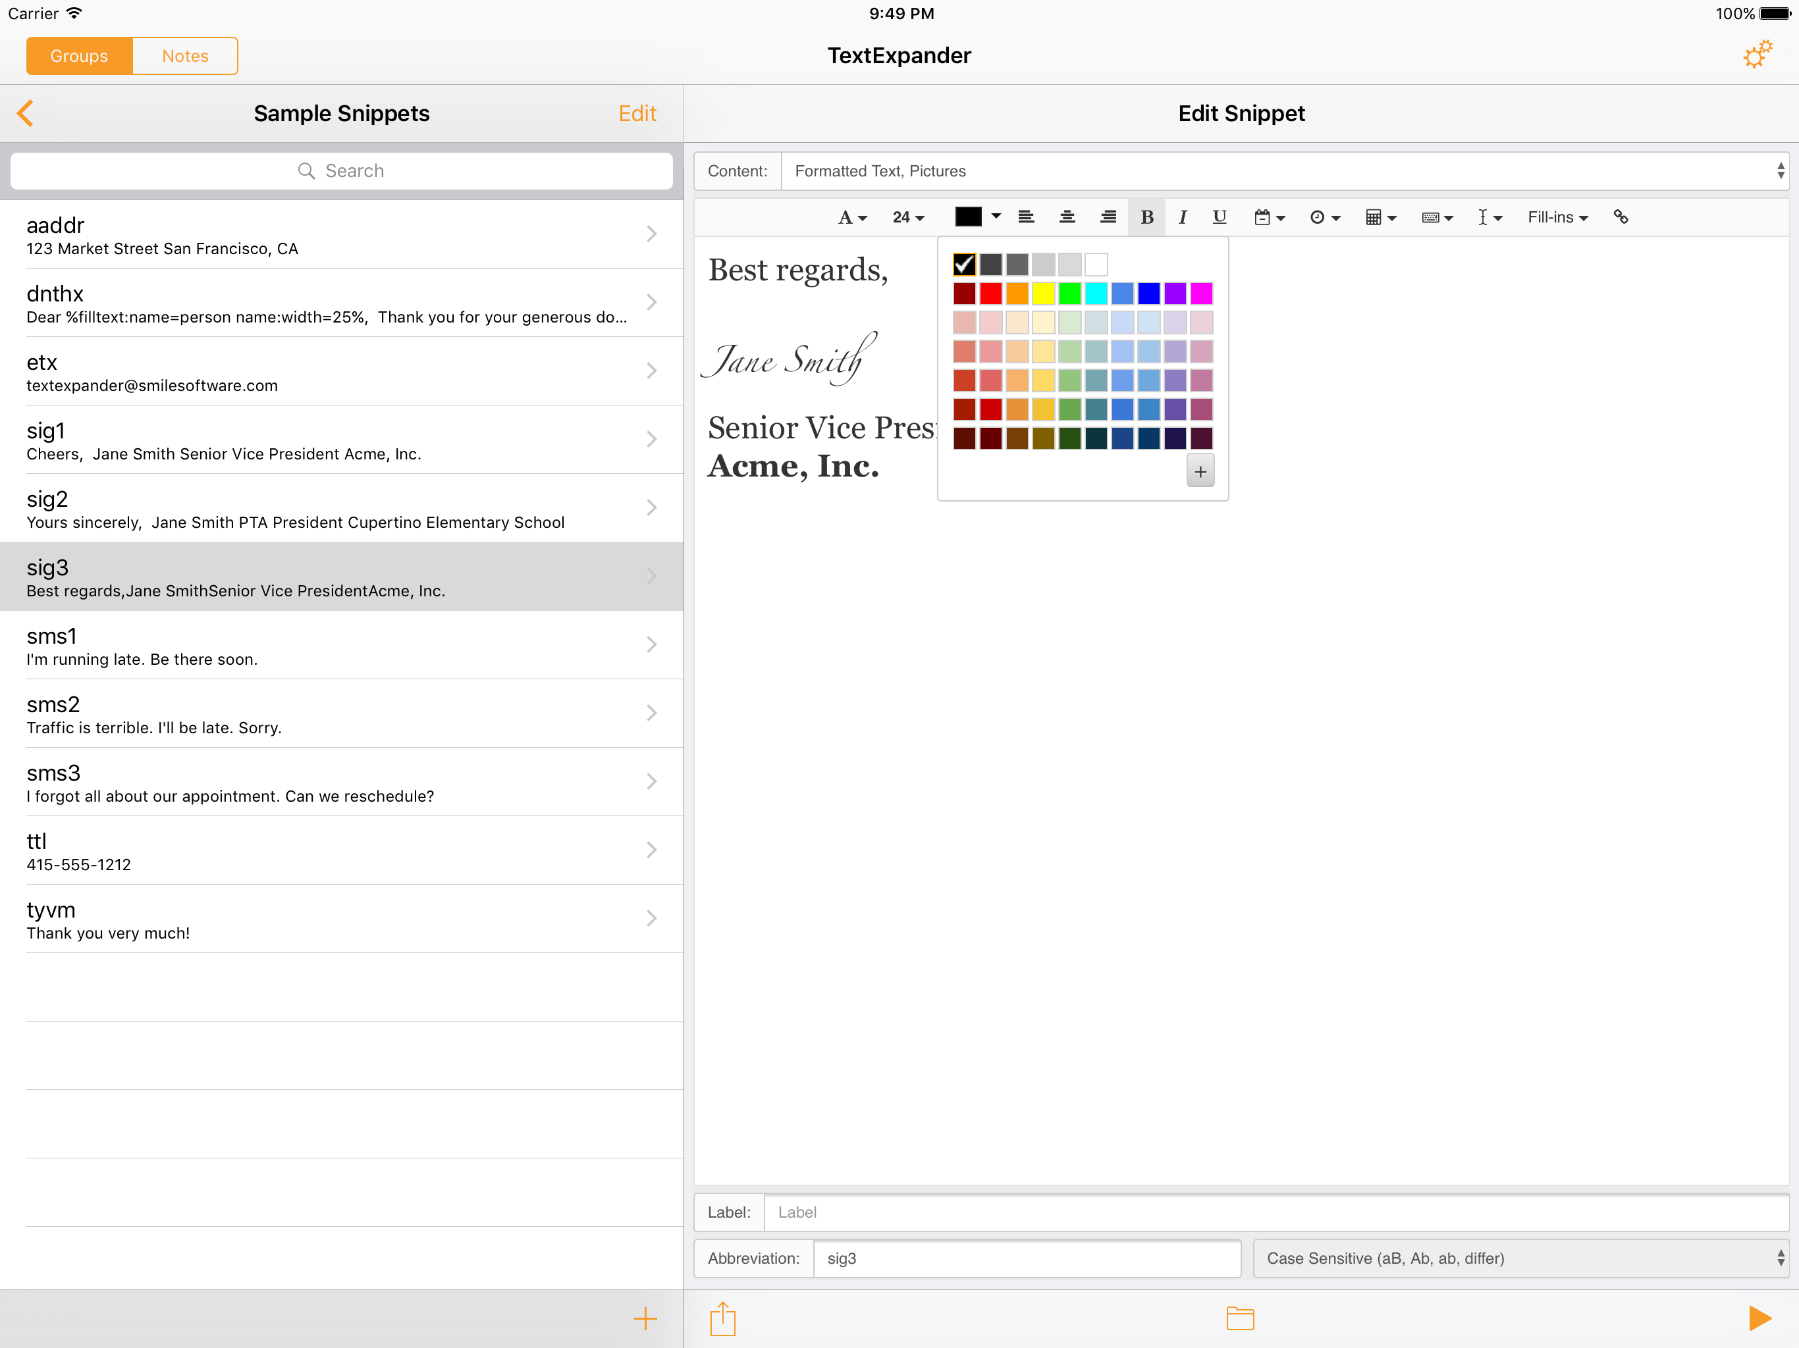
Task: Align text center in toolbar
Action: tap(1067, 217)
